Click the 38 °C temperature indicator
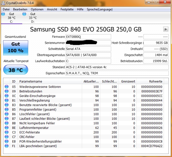 (x=16, y=70)
